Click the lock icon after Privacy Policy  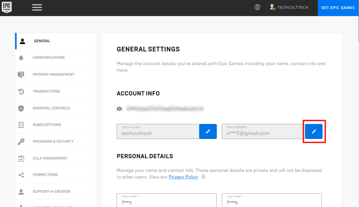point(203,177)
